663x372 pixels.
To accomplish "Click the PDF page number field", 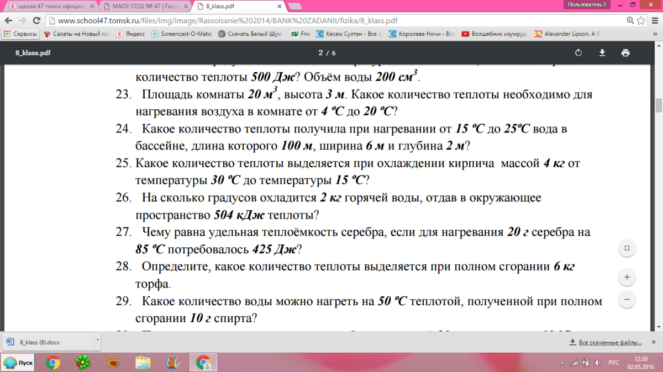I will pos(320,53).
